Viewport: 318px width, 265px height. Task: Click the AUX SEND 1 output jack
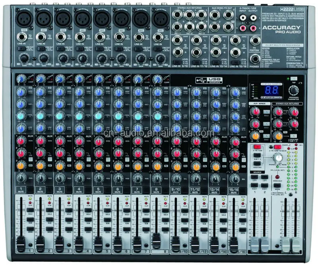[215, 15]
